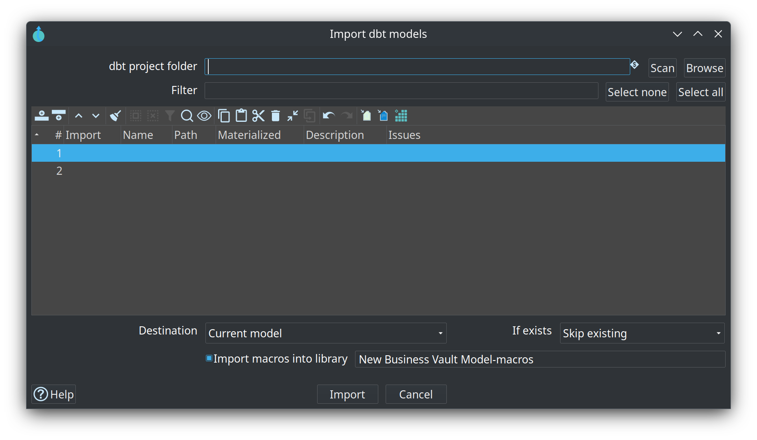Cancel the import dialog
The height and width of the screenshot is (440, 757).
pyautogui.click(x=416, y=394)
